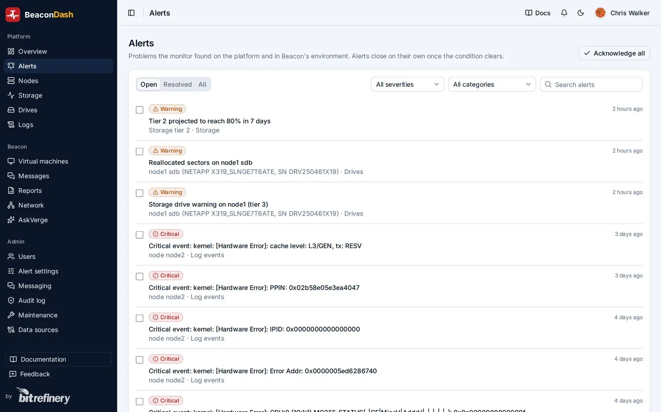Check the cache level L3/GEN alert checkbox
The height and width of the screenshot is (412, 661).
(140, 235)
